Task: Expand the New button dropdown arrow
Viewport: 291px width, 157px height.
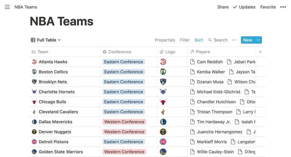Action: pos(258,40)
